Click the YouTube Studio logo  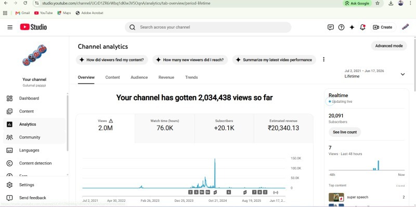pos(33,27)
